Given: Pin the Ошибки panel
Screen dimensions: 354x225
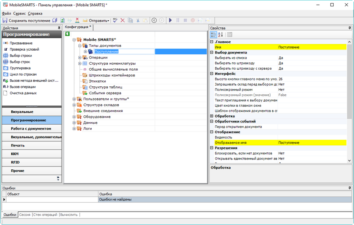Looking at the screenshot, I should click(x=349, y=188).
